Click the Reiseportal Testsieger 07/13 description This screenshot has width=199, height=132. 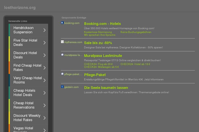(122, 60)
